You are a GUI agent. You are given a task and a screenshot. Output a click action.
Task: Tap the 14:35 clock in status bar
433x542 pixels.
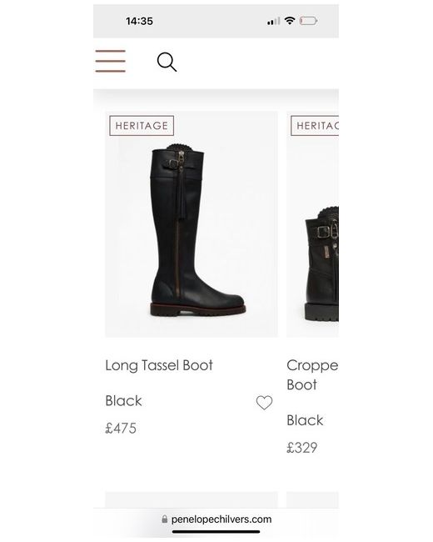click(x=140, y=22)
